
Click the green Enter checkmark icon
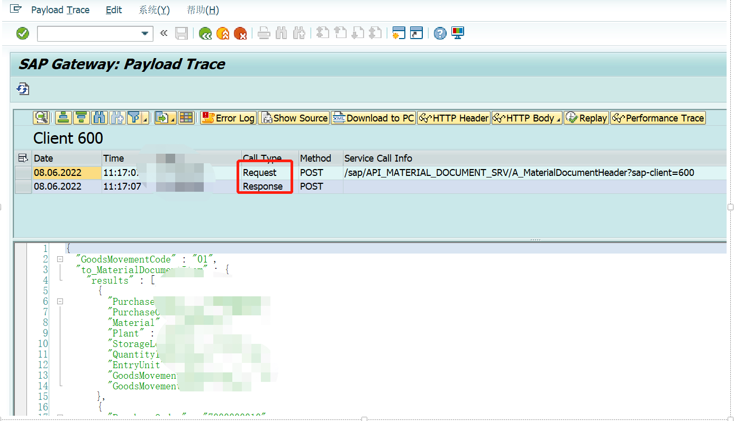tap(23, 33)
